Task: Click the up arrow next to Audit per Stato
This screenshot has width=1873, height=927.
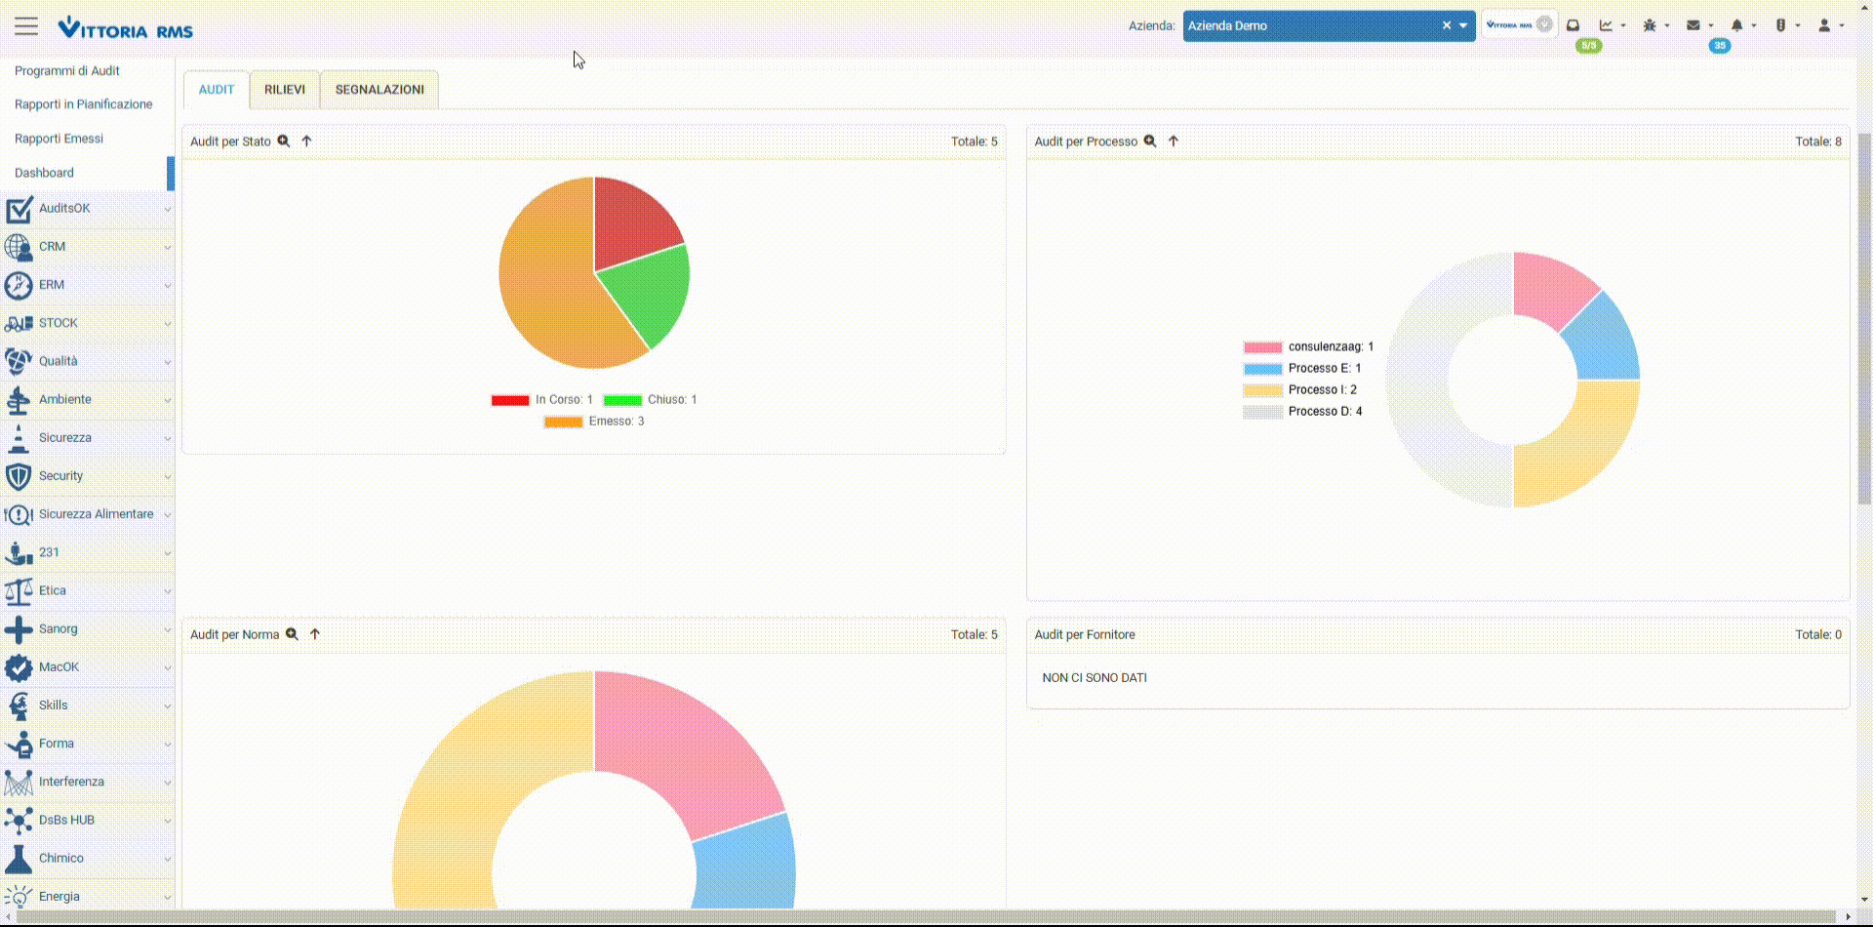Action: coord(306,141)
